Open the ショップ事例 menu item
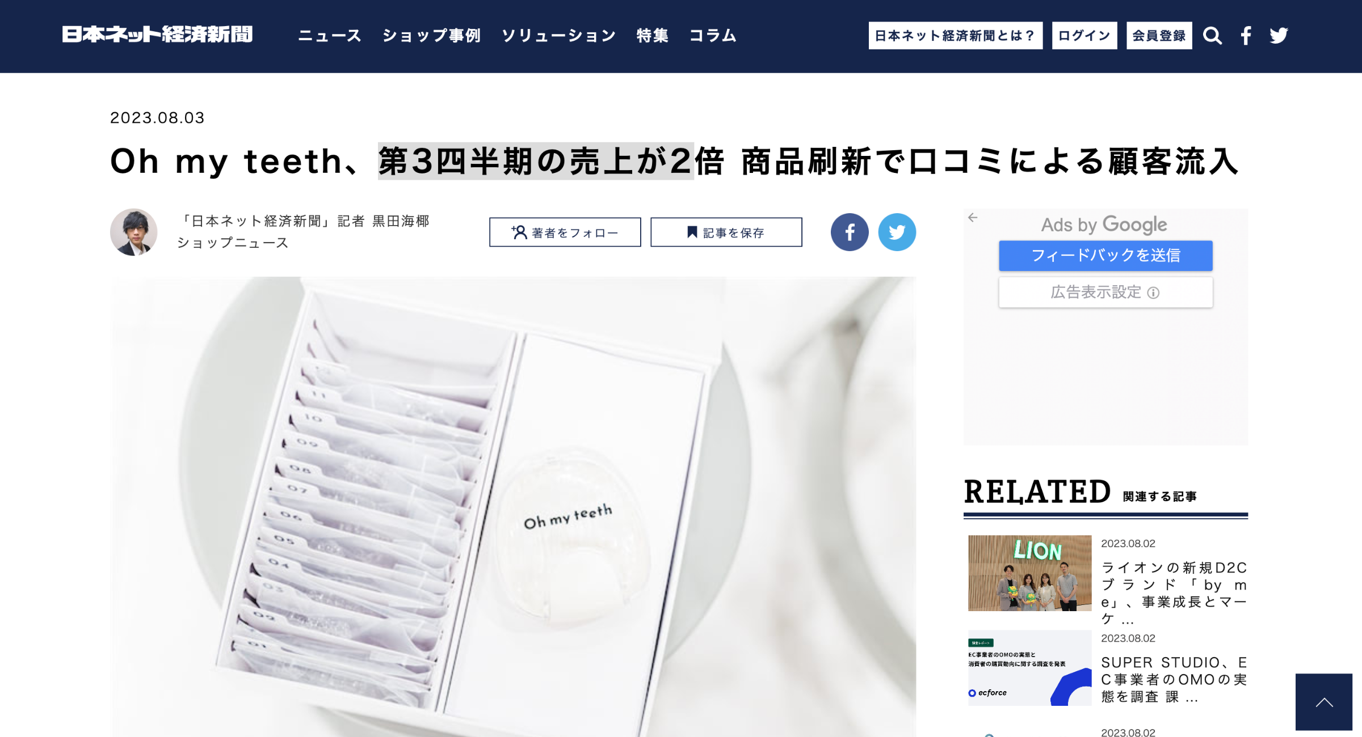1362x737 pixels. pos(431,36)
